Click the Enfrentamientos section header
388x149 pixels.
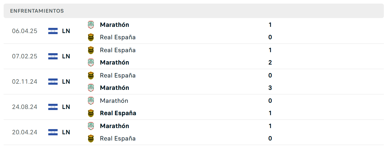(x=37, y=11)
